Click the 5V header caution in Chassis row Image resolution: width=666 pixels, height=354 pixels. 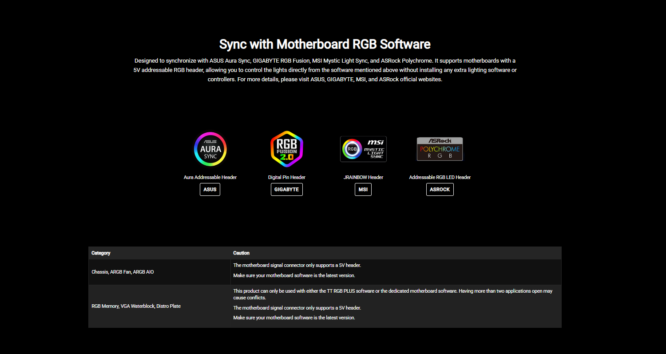point(297,265)
